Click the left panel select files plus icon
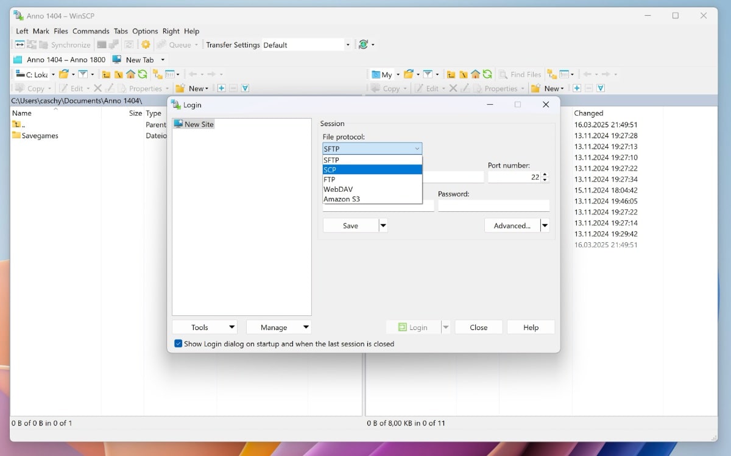Viewport: 731px width, 456px height. [221, 88]
